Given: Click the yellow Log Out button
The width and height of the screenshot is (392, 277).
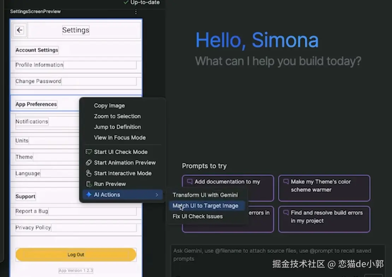Looking at the screenshot, I should click(76, 254).
